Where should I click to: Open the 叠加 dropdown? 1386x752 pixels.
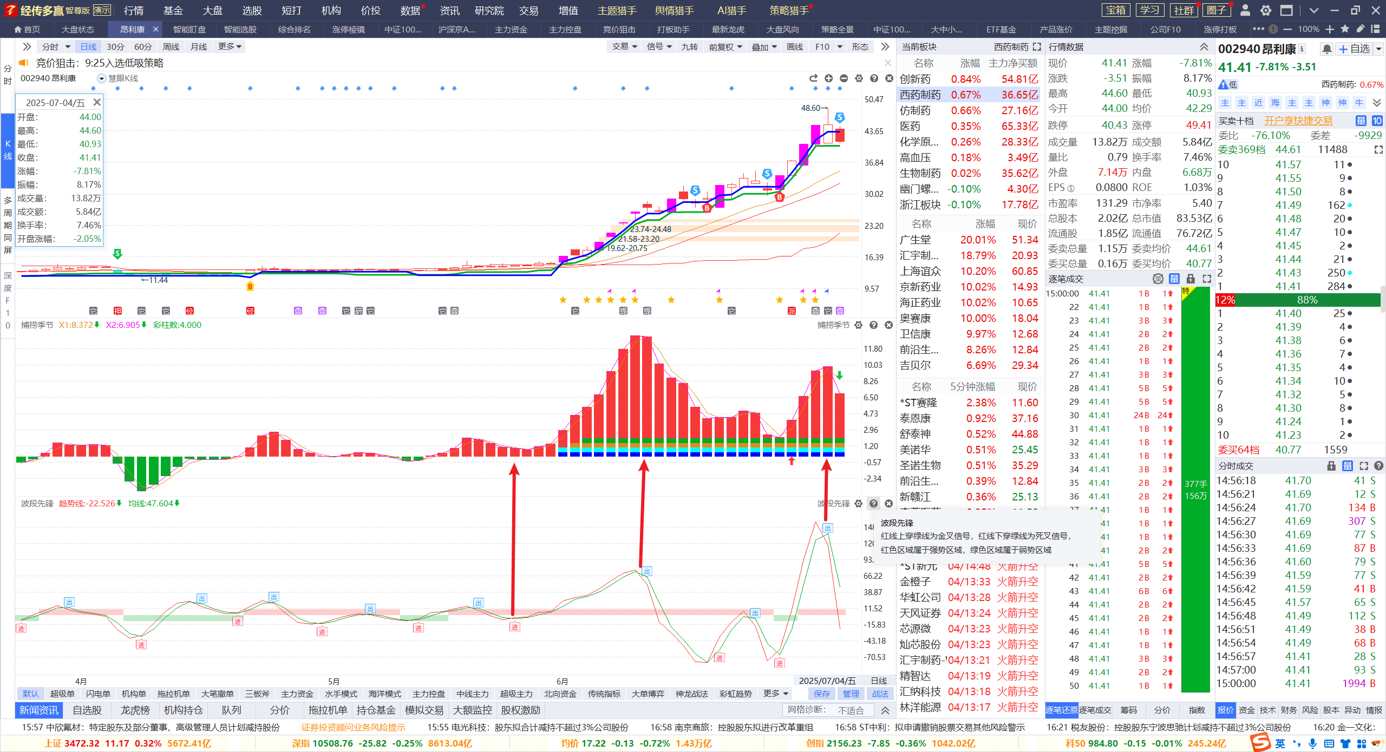click(x=764, y=47)
